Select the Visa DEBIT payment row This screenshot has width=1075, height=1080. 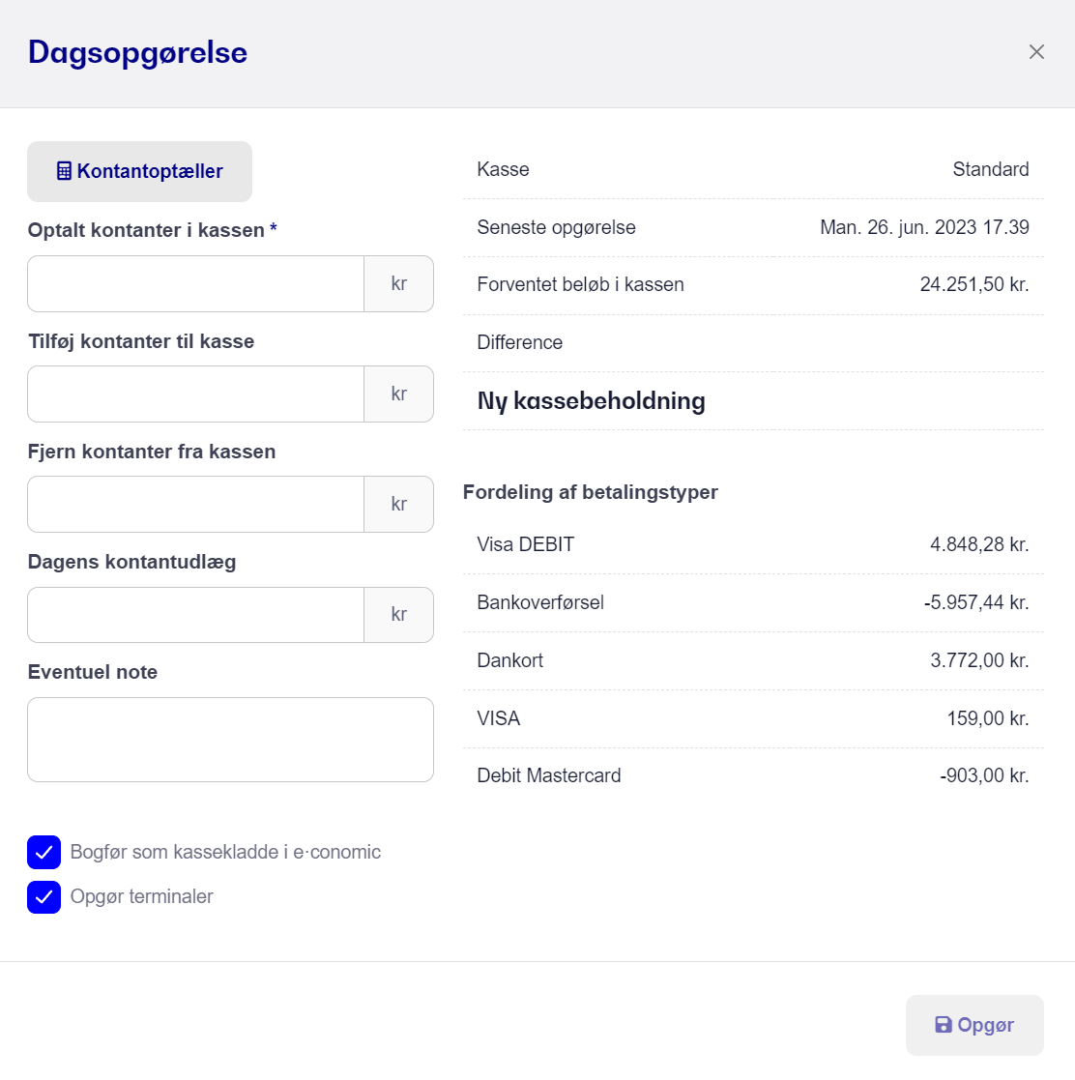pos(753,544)
